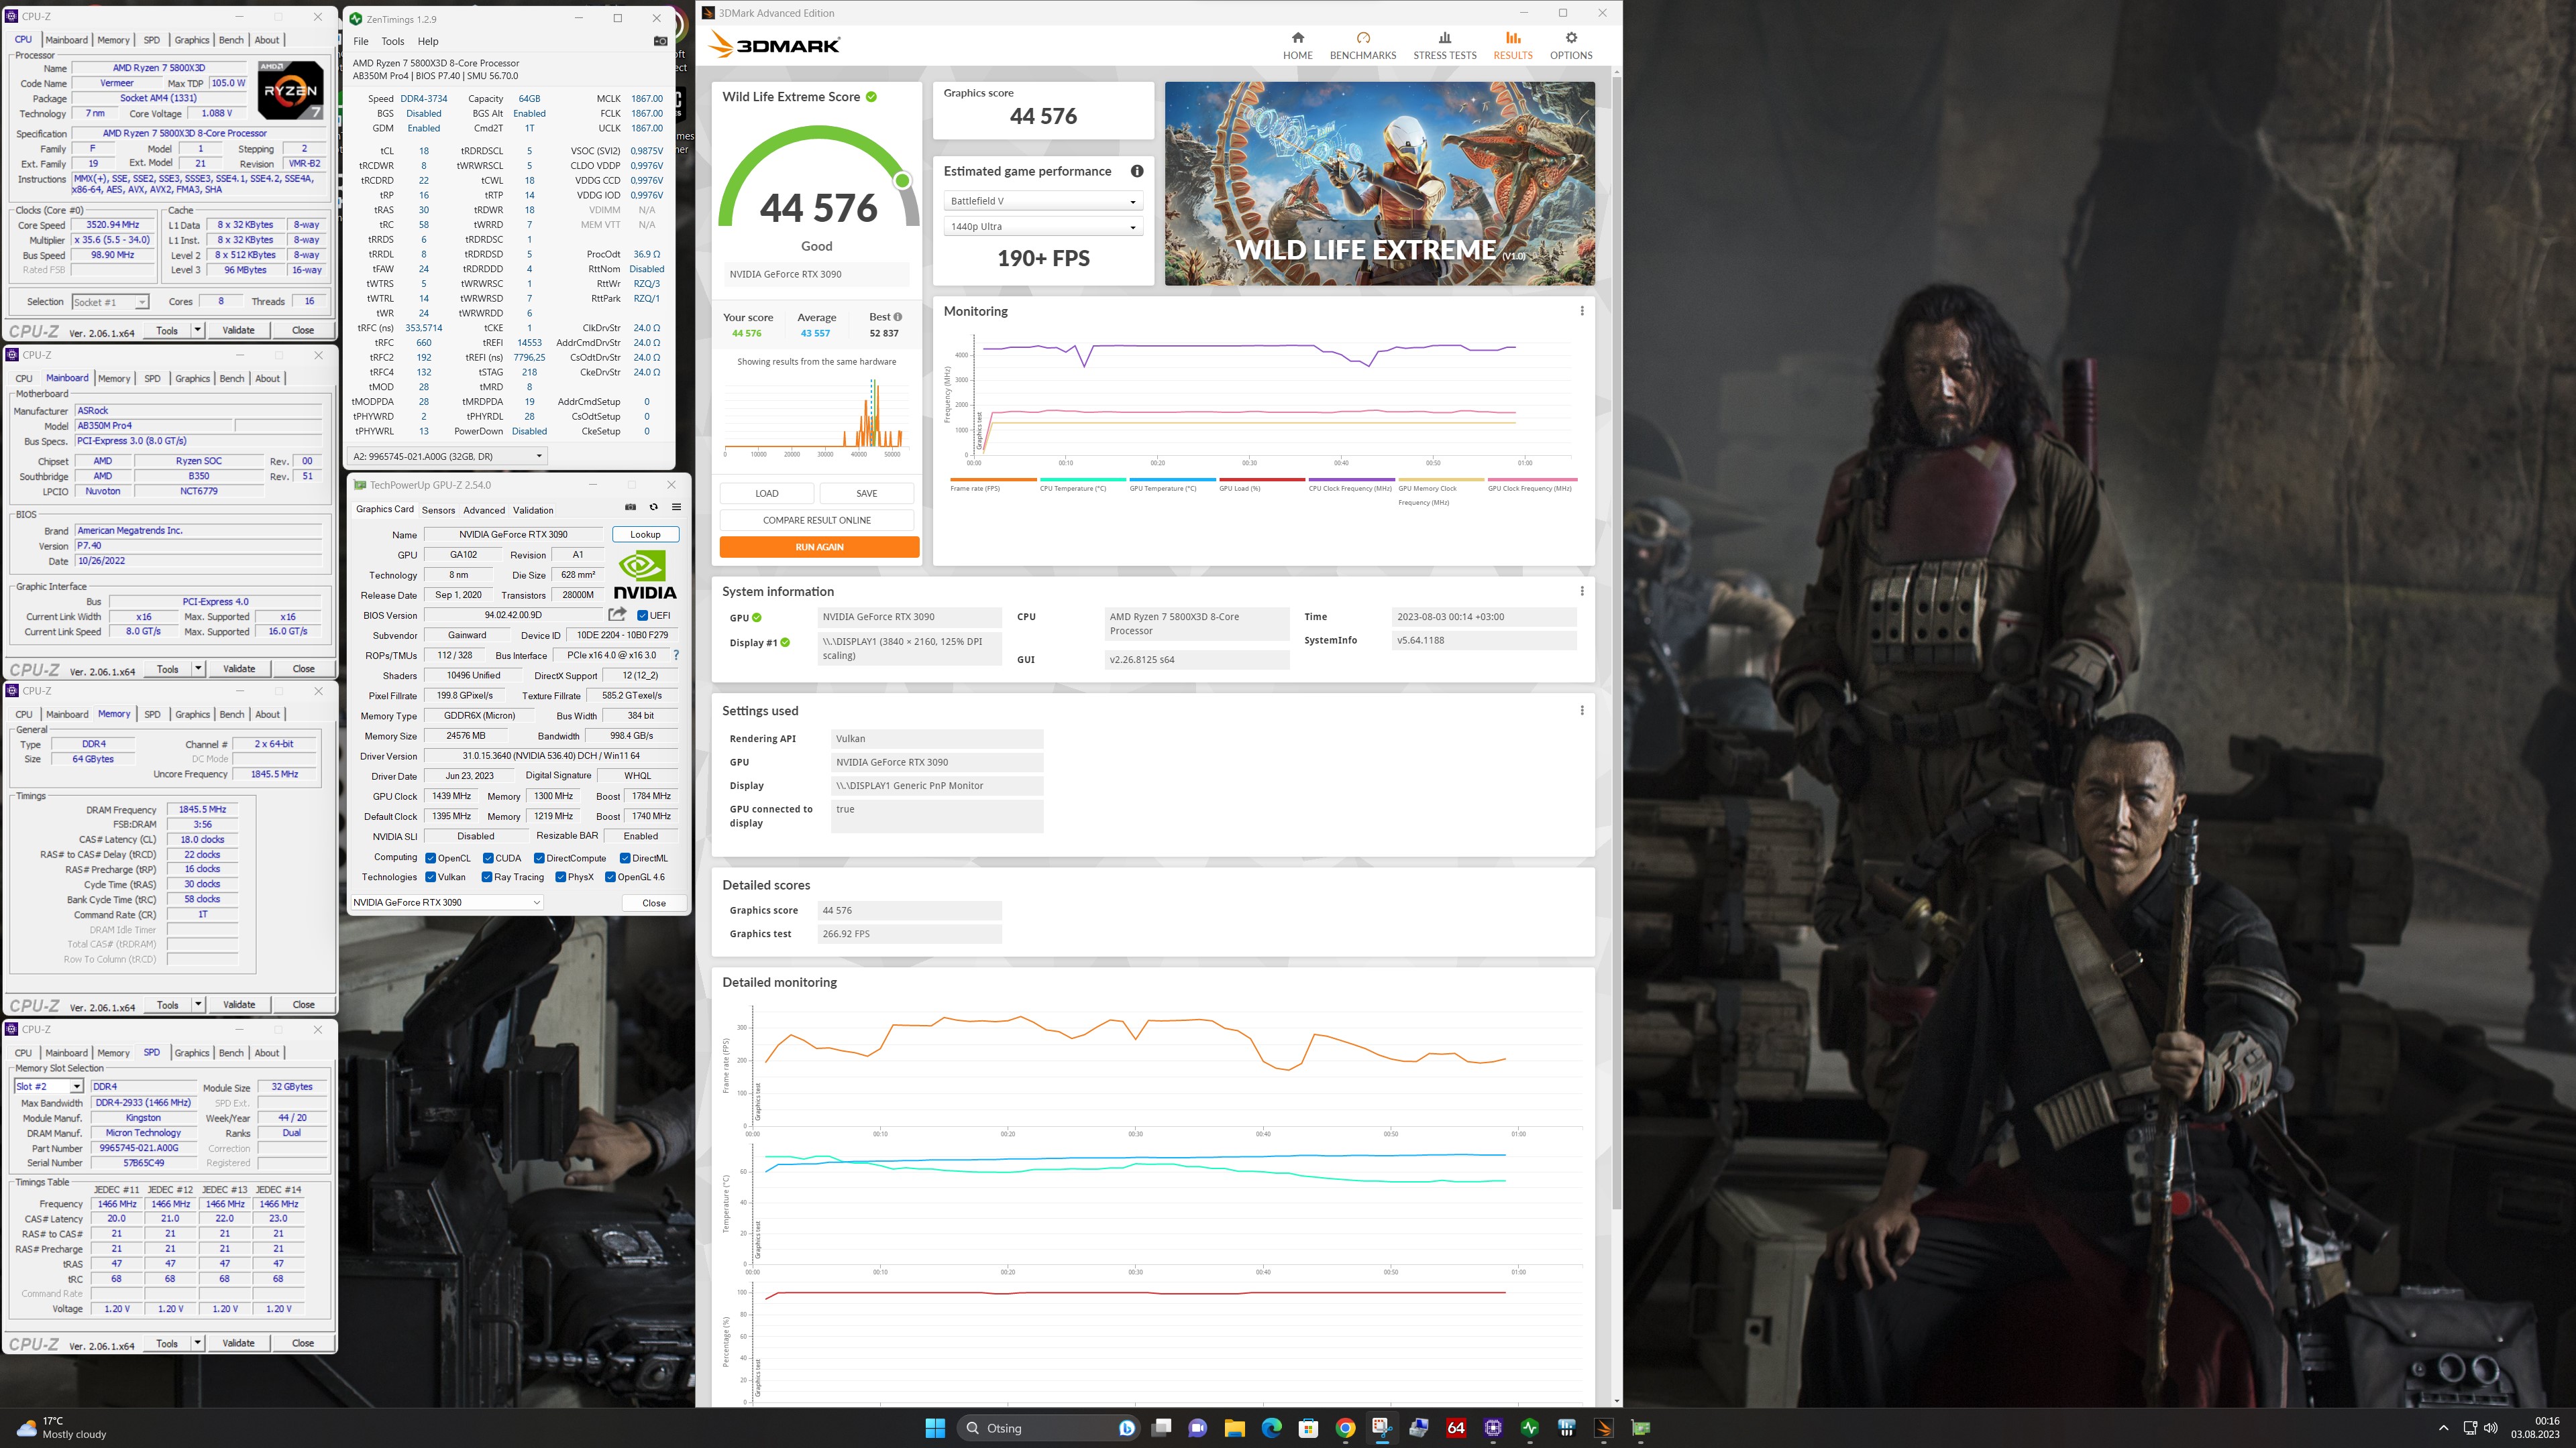Click RUN AGAIN button in 3DMark
This screenshot has width=2576, height=1448.
click(819, 546)
